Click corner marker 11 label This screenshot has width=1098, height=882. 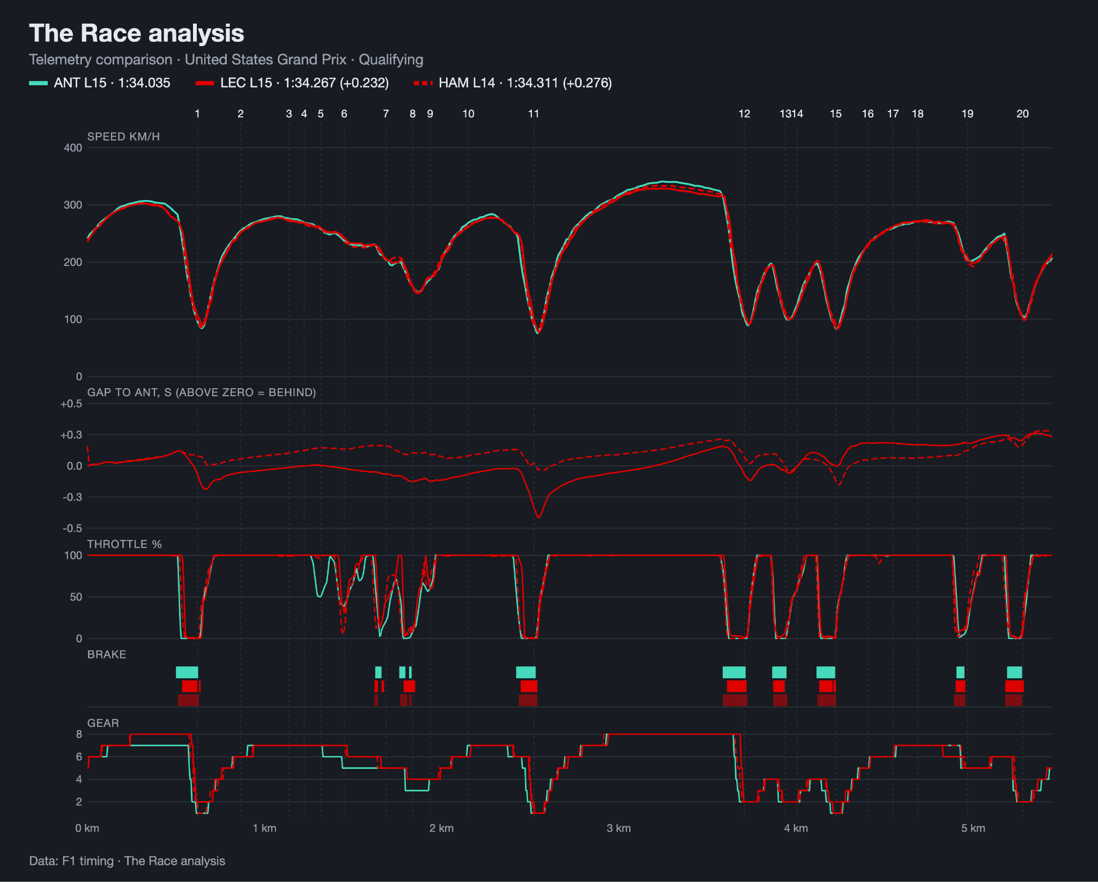533,114
